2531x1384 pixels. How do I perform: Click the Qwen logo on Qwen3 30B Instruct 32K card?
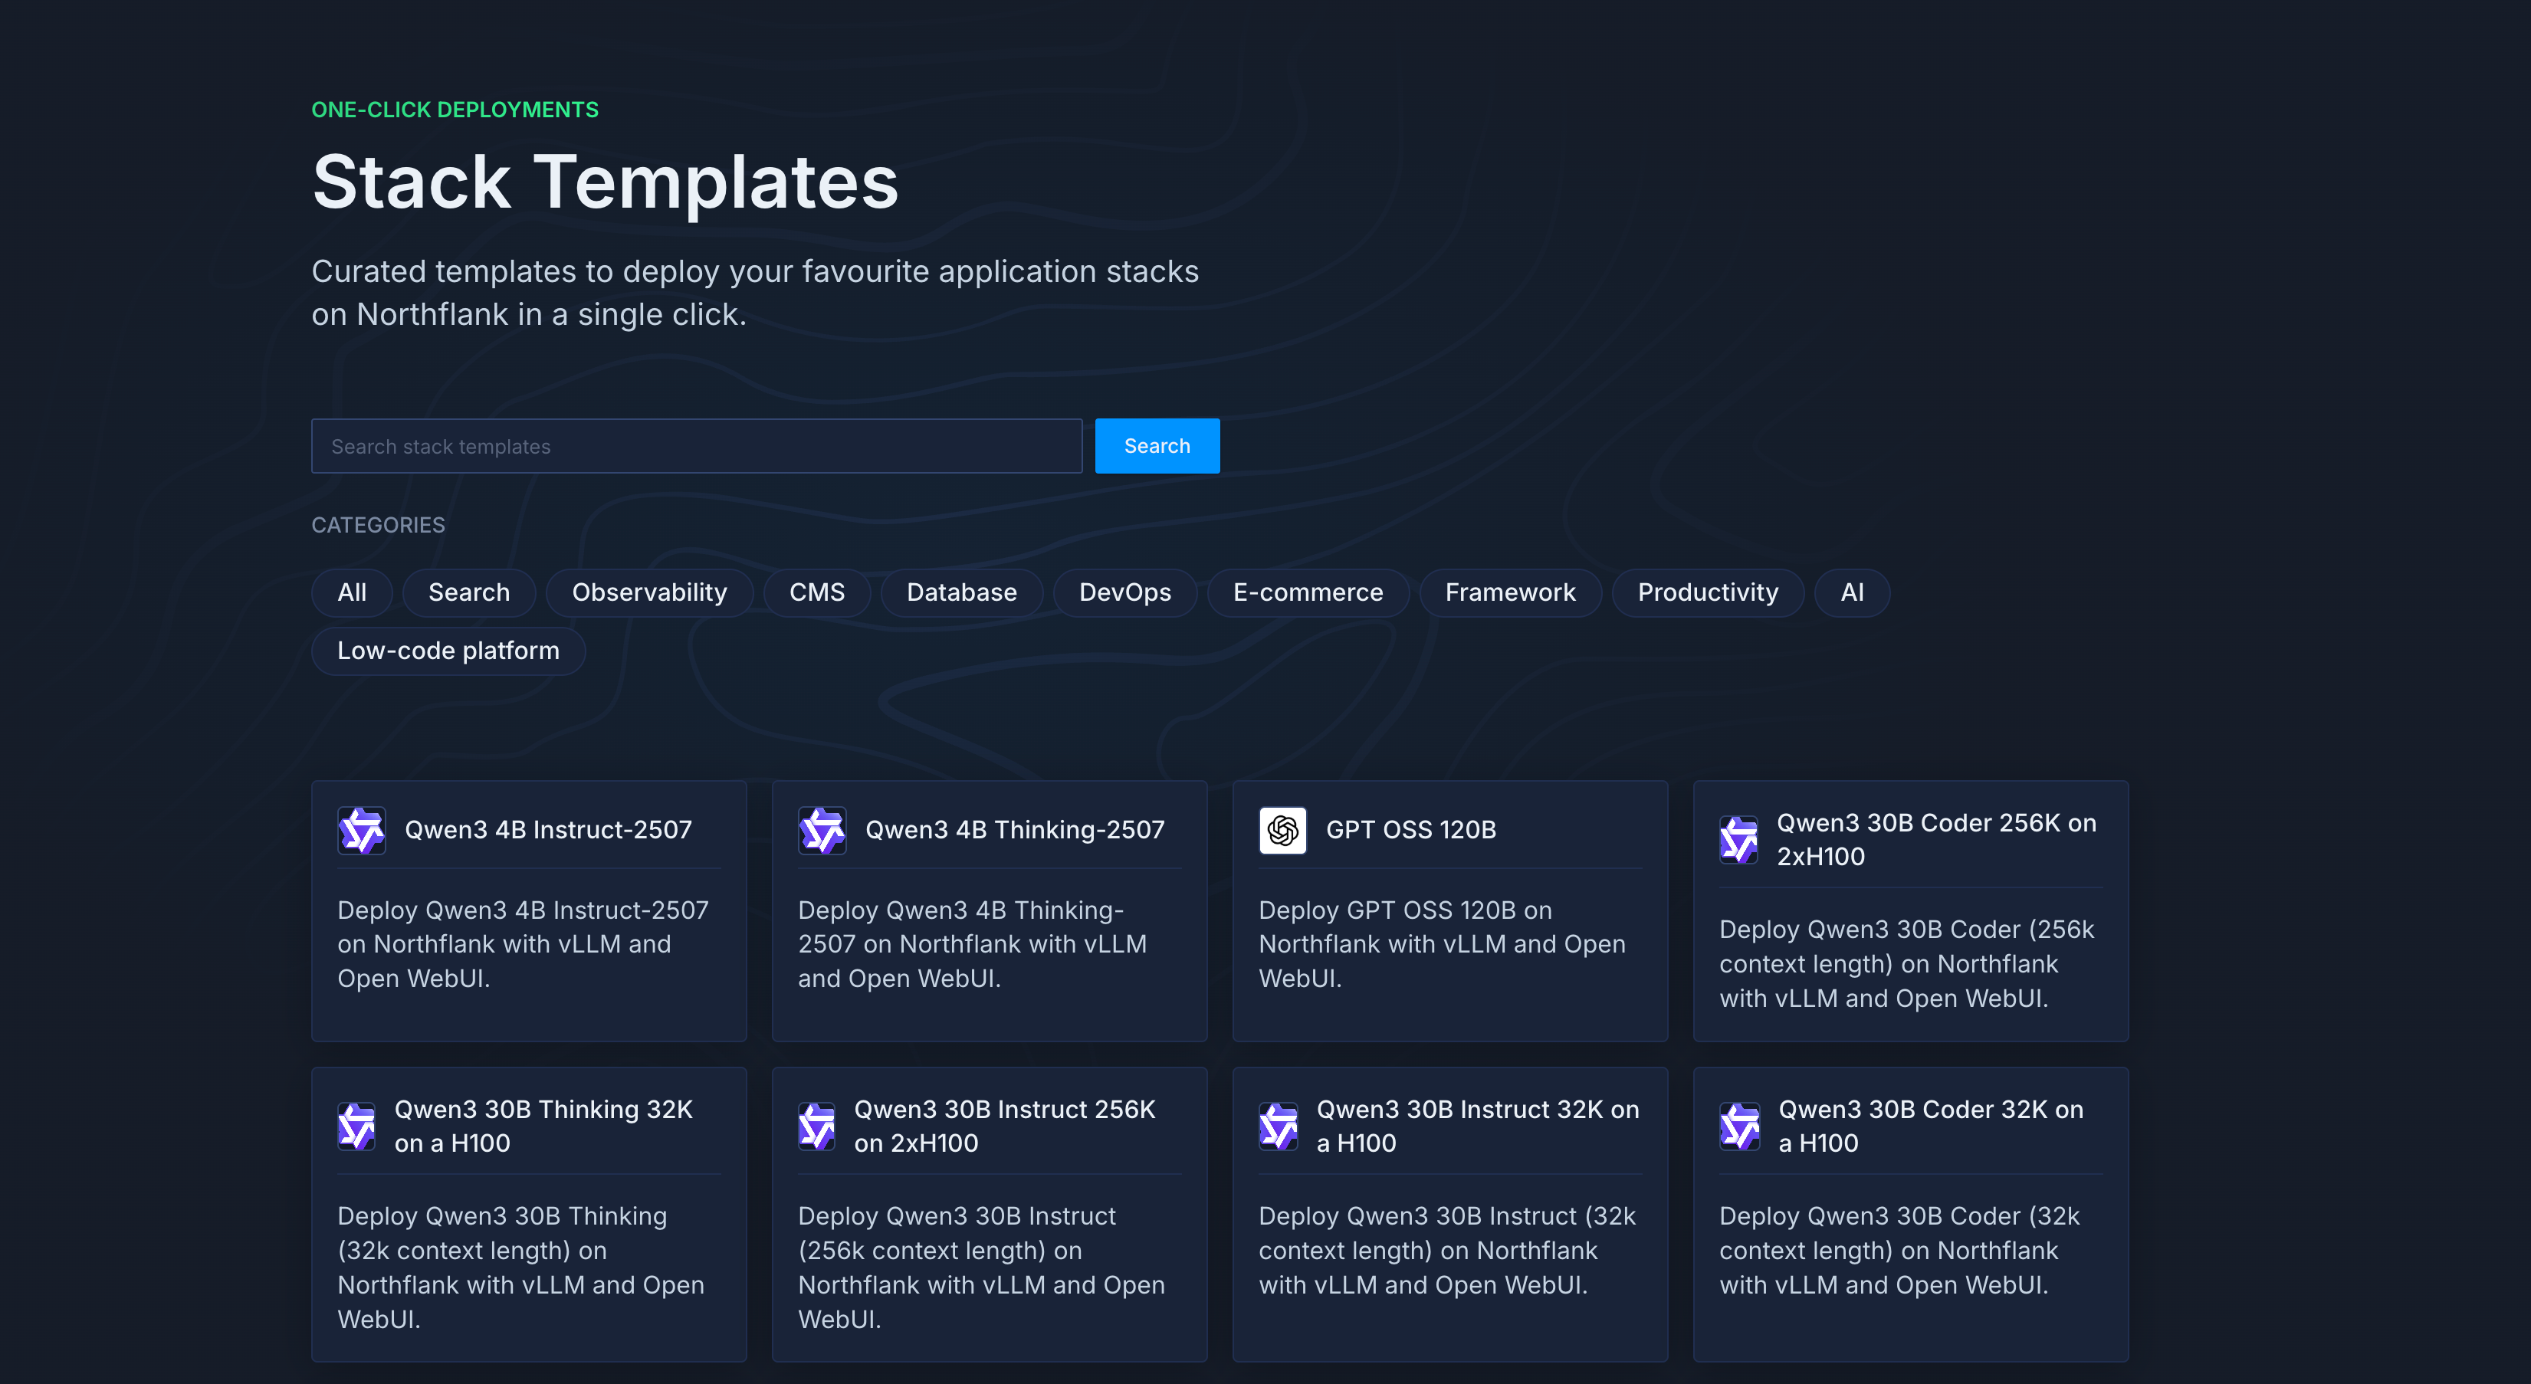1279,1126
